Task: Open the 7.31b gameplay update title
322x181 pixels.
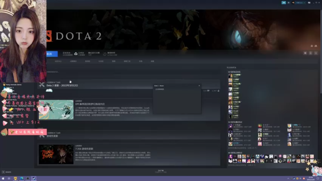Action: pos(84,149)
